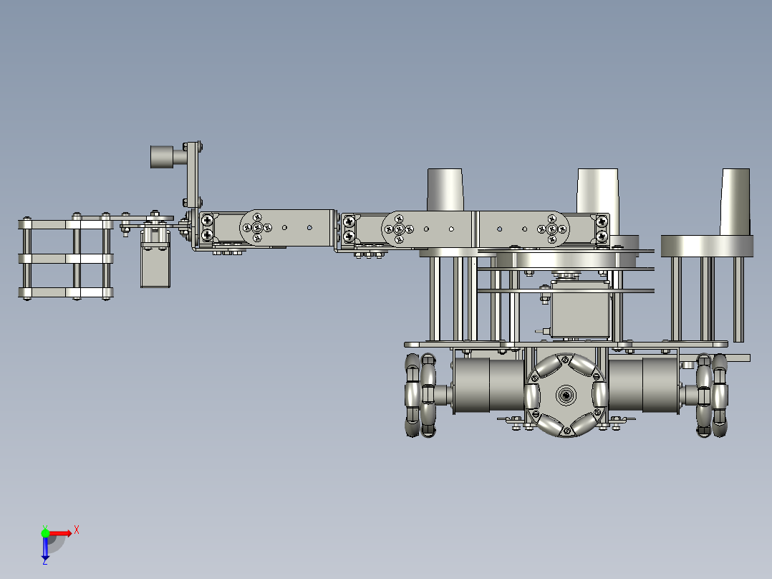
Task: Select the right side omni wheel
Action: (712, 395)
